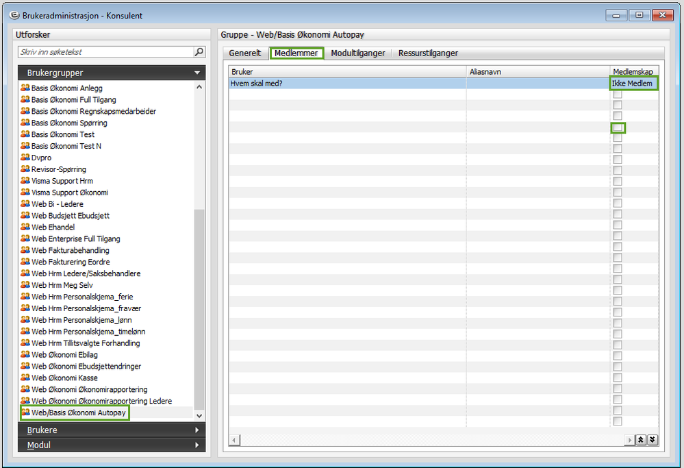Select Web Hrm Personalskjema_fravær group
Screen dimensions: 684x468
click(86, 308)
